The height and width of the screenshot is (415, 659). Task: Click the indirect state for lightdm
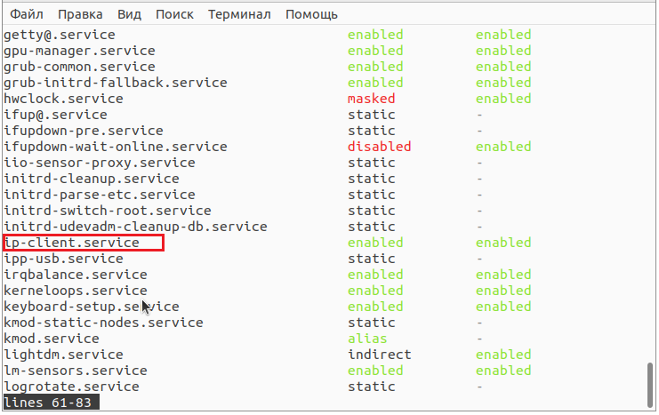379,355
